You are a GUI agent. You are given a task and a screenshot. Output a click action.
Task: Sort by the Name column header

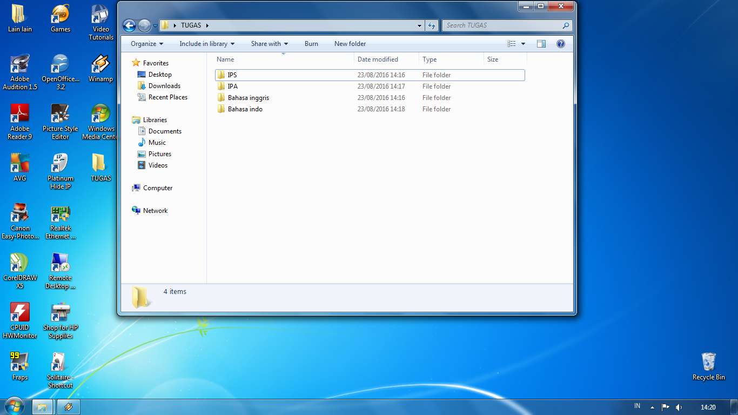pyautogui.click(x=284, y=59)
